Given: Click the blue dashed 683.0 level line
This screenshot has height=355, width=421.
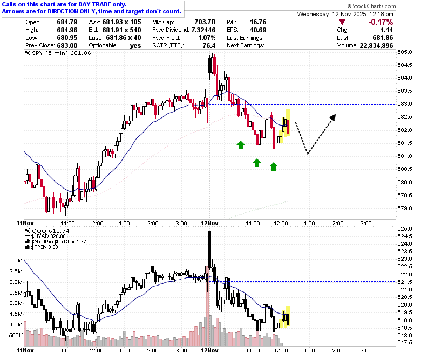Looking at the screenshot, I should click(x=302, y=104).
